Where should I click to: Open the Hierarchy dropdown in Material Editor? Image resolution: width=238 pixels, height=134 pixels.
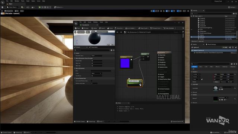(x=119, y=28)
